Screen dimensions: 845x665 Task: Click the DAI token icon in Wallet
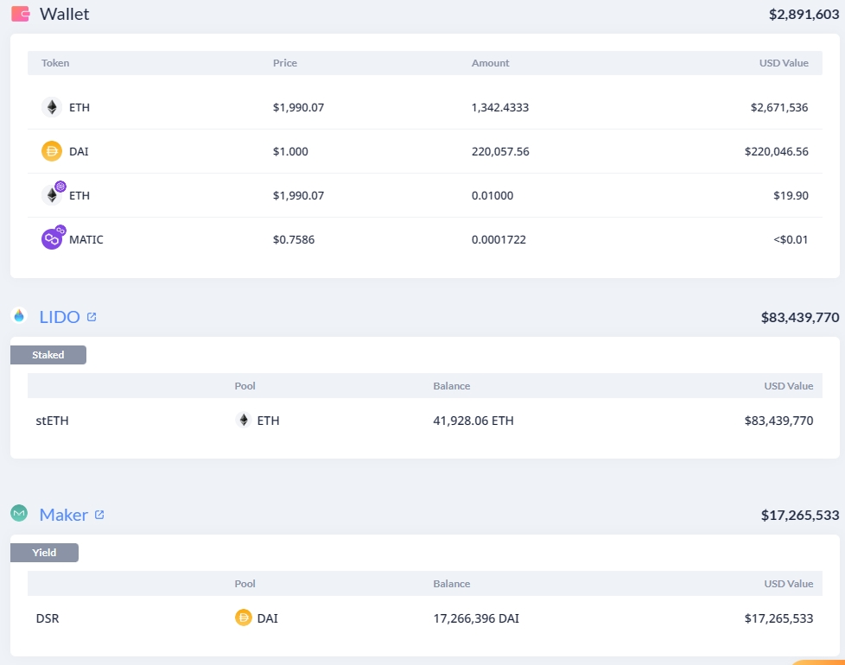52,151
